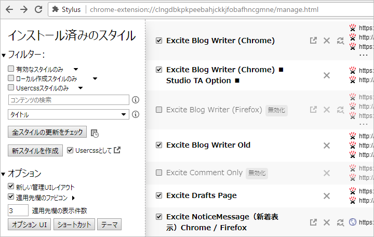
Task: Click first favicon of Excite Blog Writer Old
Action: (x=353, y=136)
